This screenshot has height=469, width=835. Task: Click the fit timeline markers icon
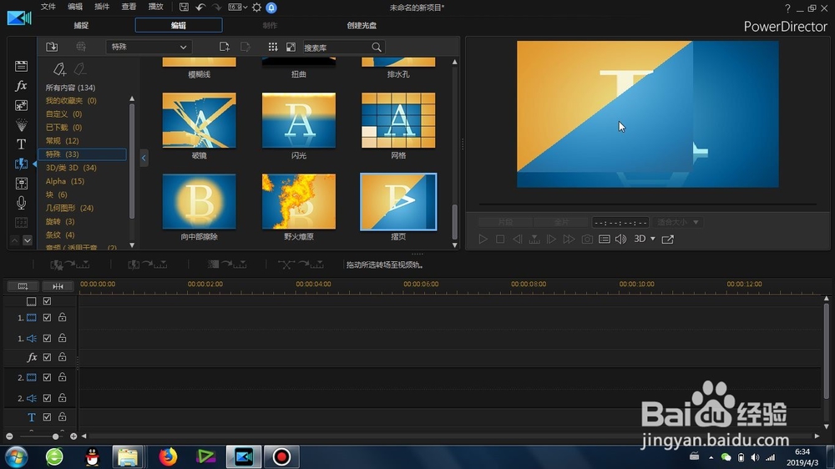point(58,286)
